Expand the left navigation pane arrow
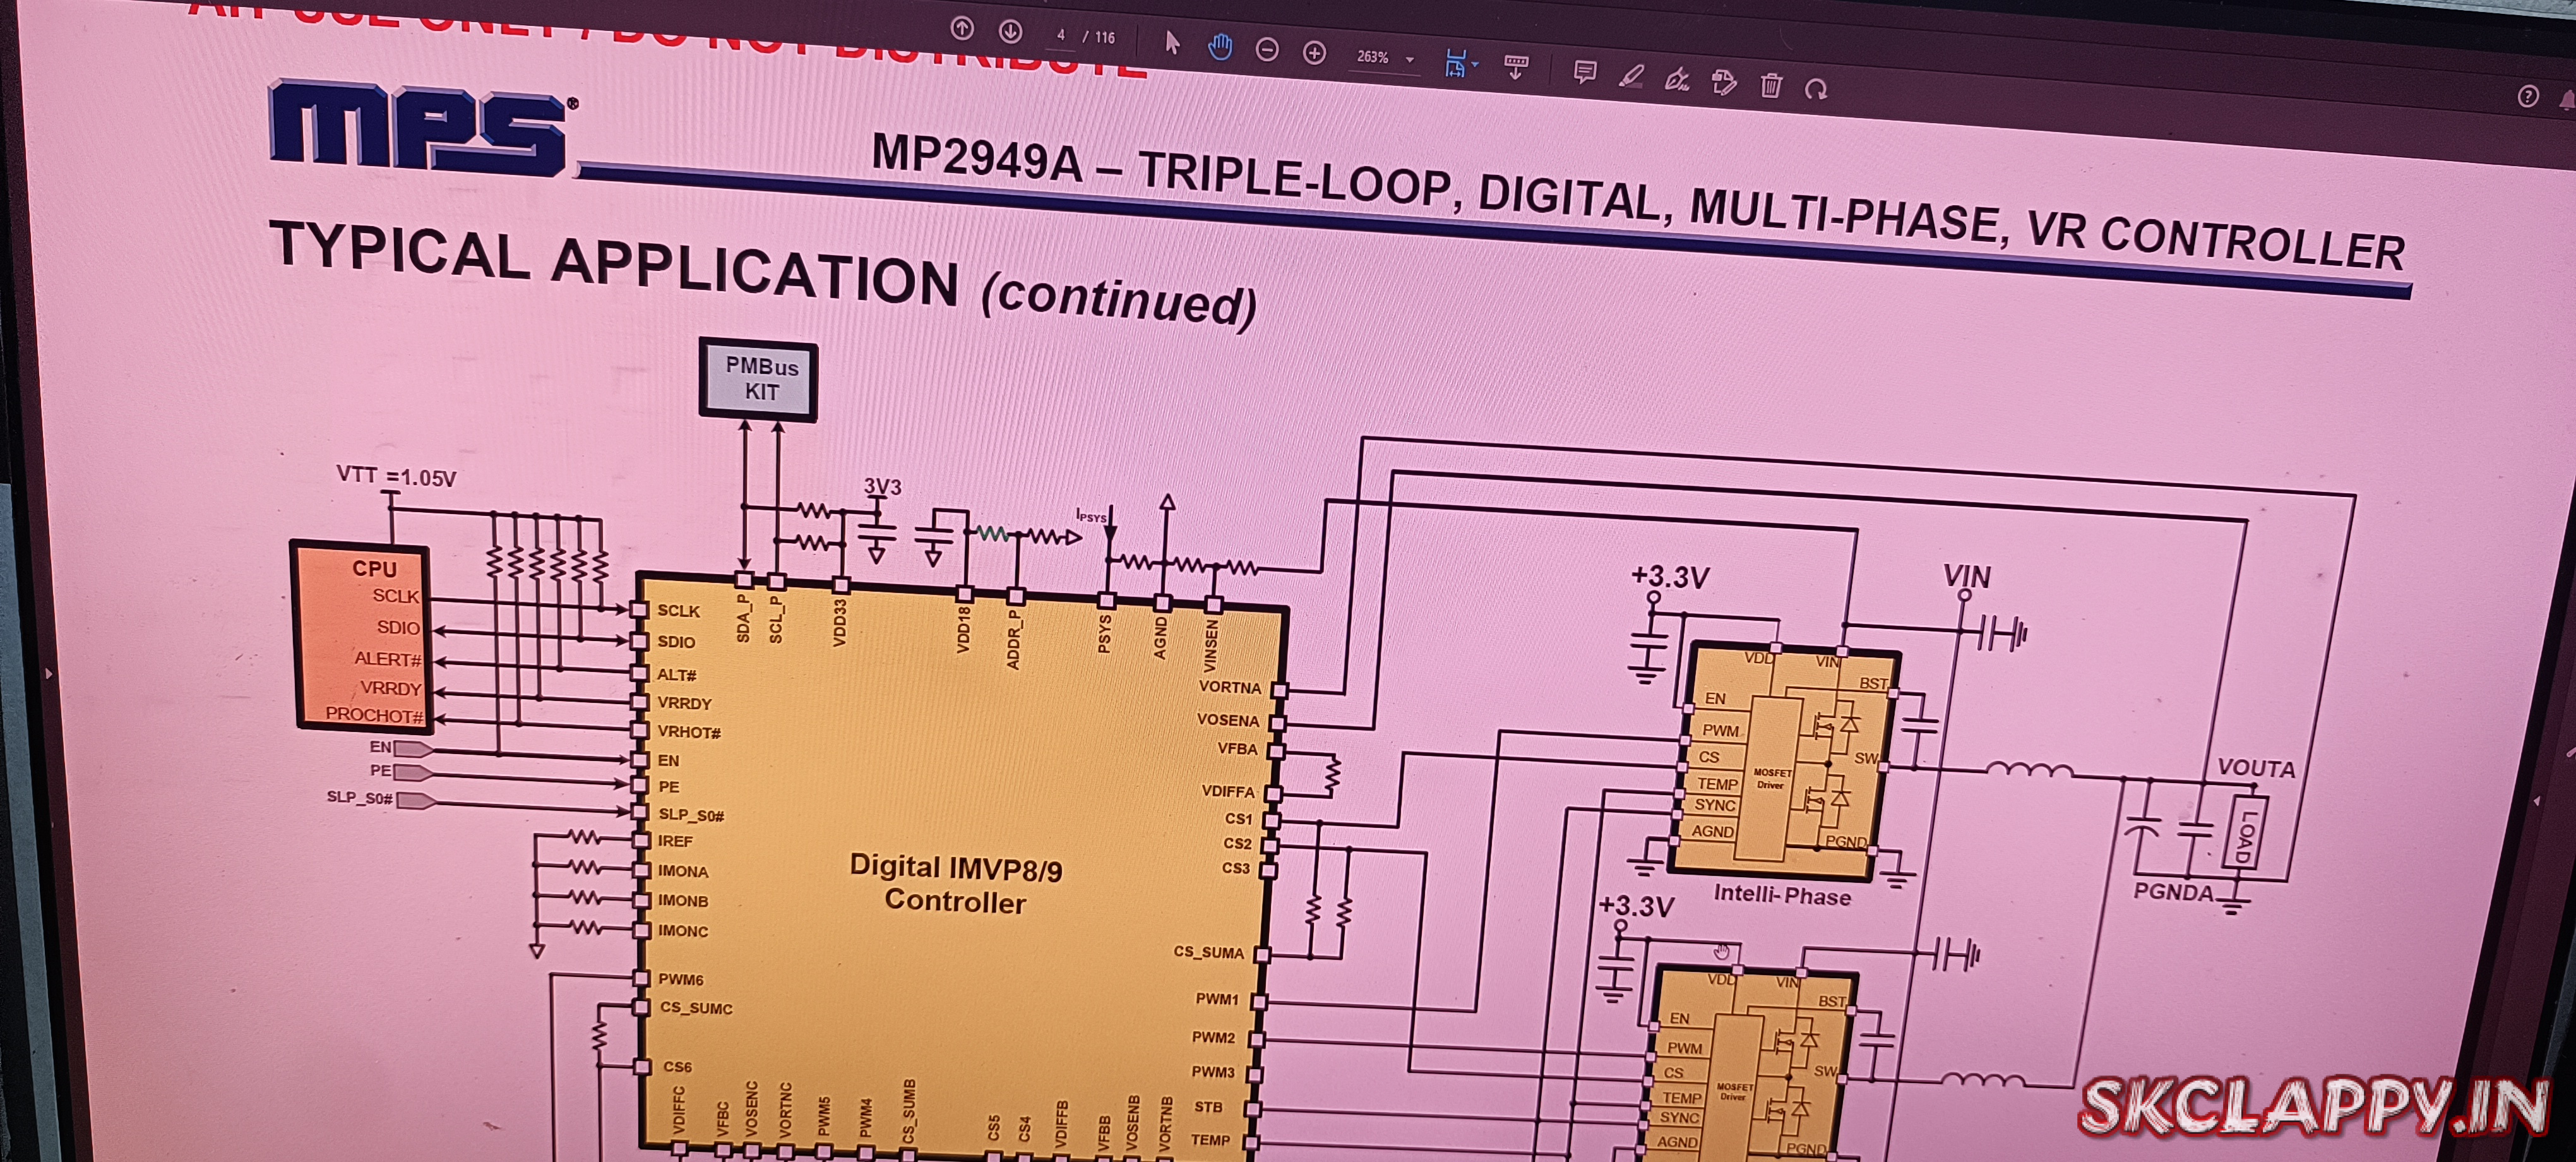 point(48,674)
